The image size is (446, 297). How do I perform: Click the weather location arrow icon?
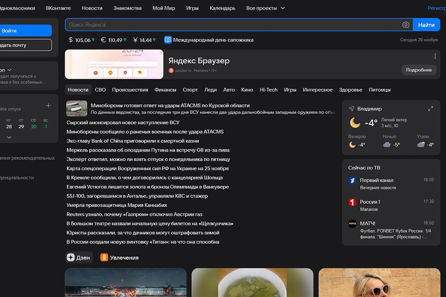[x=351, y=109]
